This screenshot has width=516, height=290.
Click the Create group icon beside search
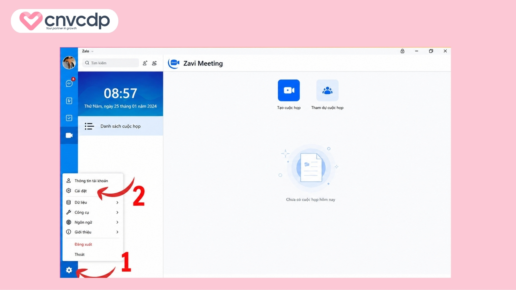pyautogui.click(x=154, y=63)
